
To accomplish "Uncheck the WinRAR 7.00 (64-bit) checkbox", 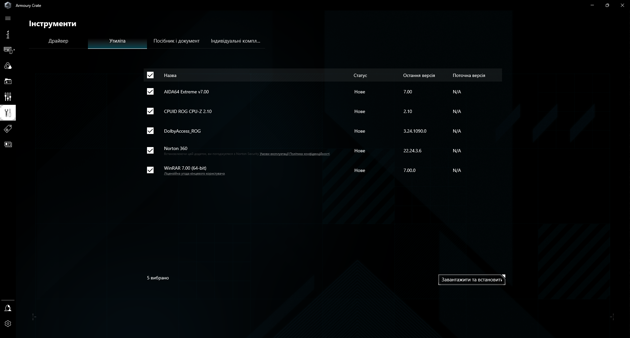I will (x=150, y=170).
